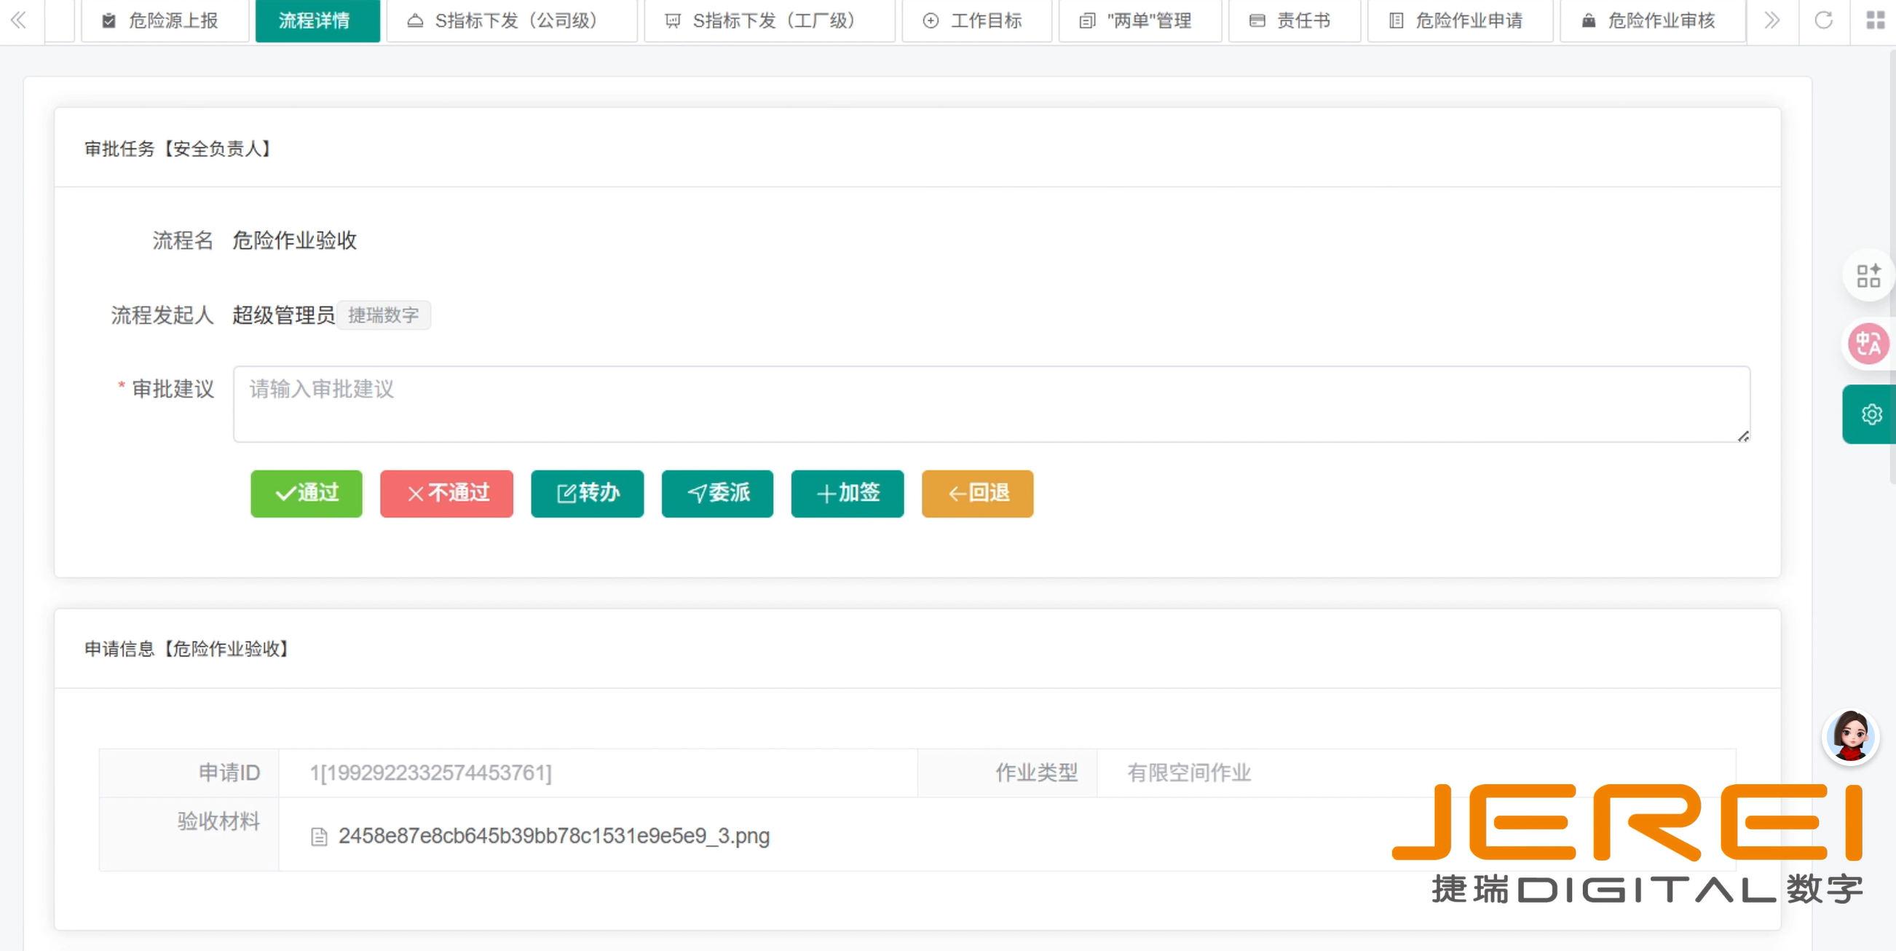Open the settings gear side button
The height and width of the screenshot is (951, 1896).
click(1871, 414)
